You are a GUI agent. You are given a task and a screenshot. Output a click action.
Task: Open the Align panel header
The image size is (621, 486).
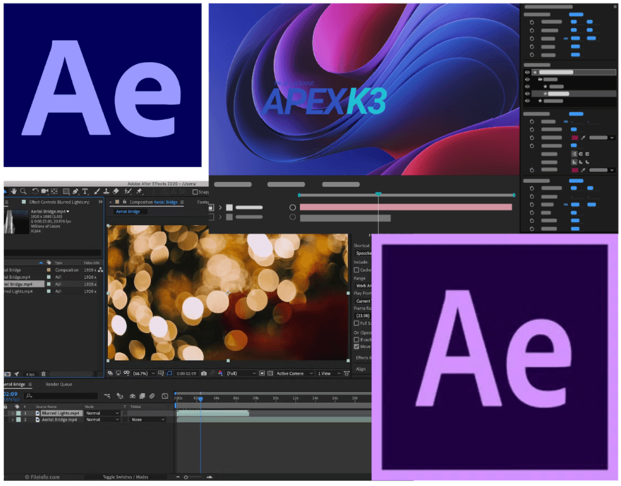(360, 369)
